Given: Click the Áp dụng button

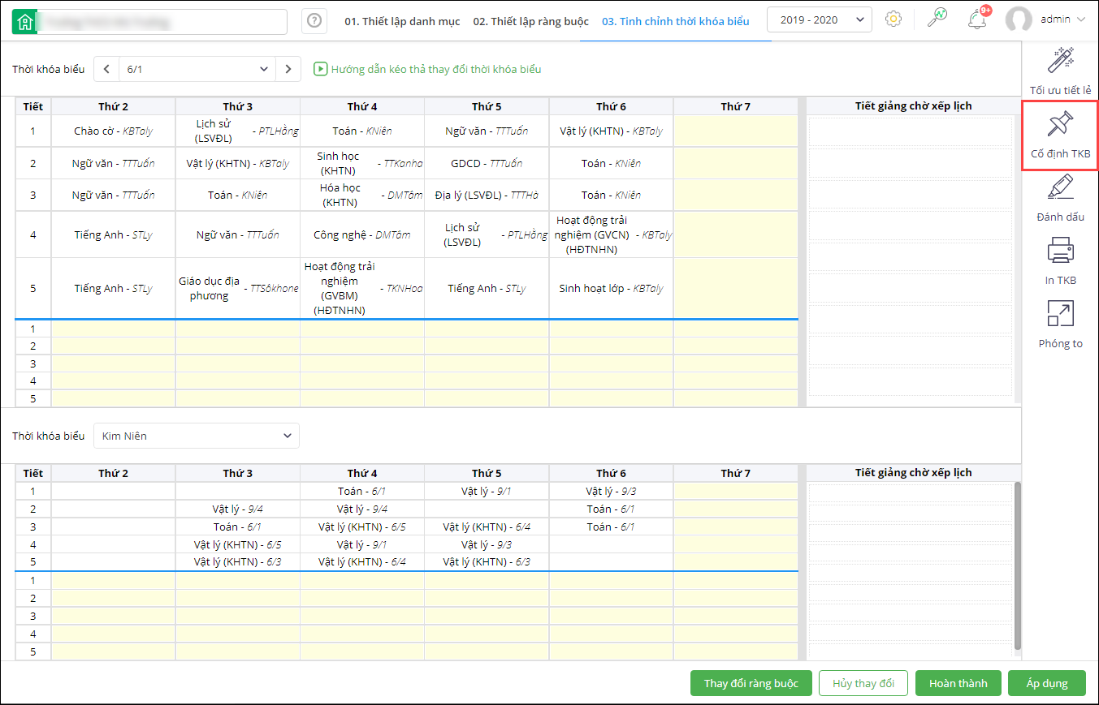Looking at the screenshot, I should [1046, 683].
